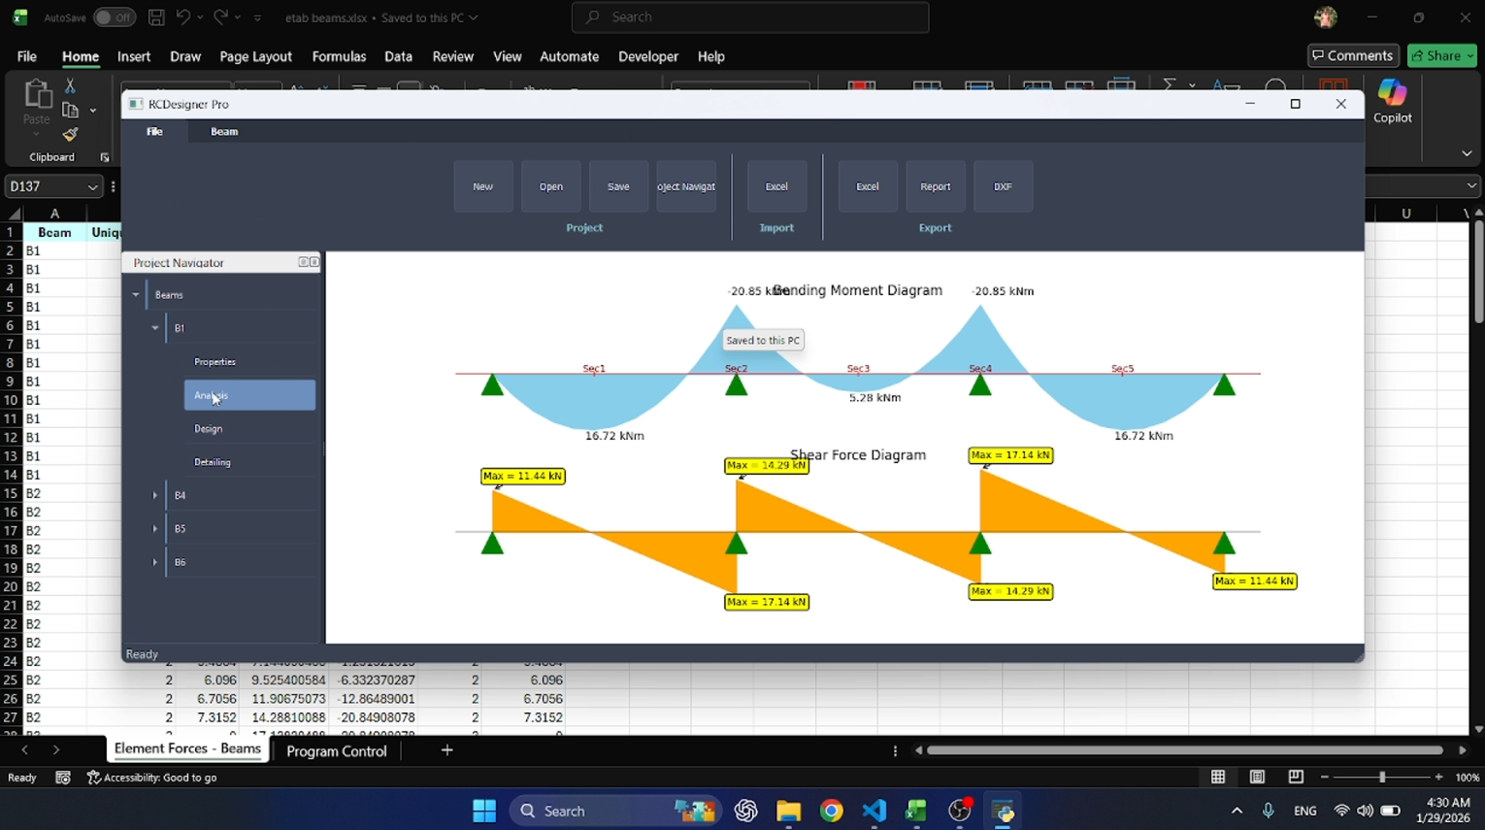Open the Beam tab in RCDesigner
Viewport: 1485px width, 830px height.
224,131
